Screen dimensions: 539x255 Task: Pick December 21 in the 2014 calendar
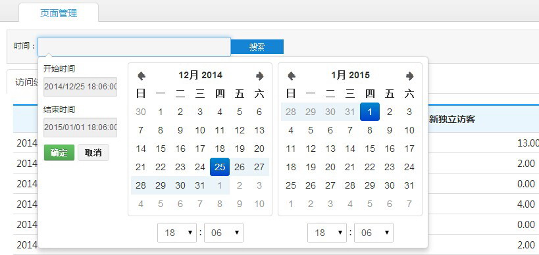tap(141, 167)
